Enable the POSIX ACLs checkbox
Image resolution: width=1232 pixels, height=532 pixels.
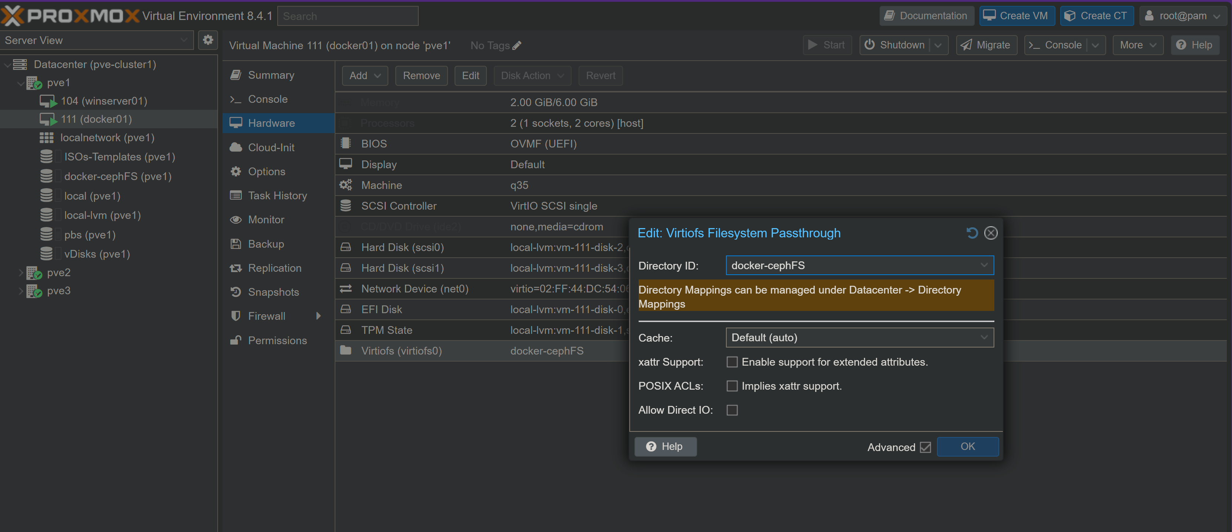coord(732,386)
